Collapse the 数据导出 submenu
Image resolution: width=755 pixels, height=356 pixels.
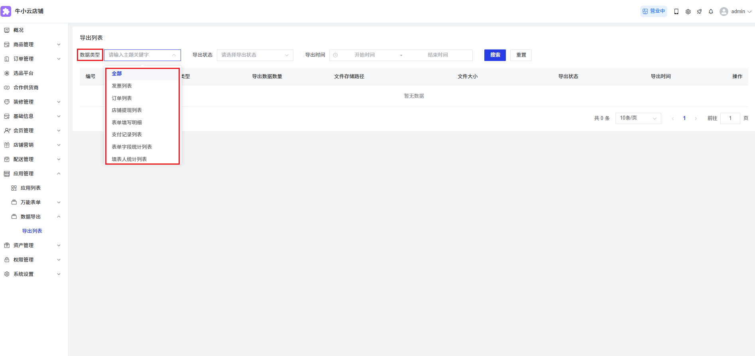point(36,217)
